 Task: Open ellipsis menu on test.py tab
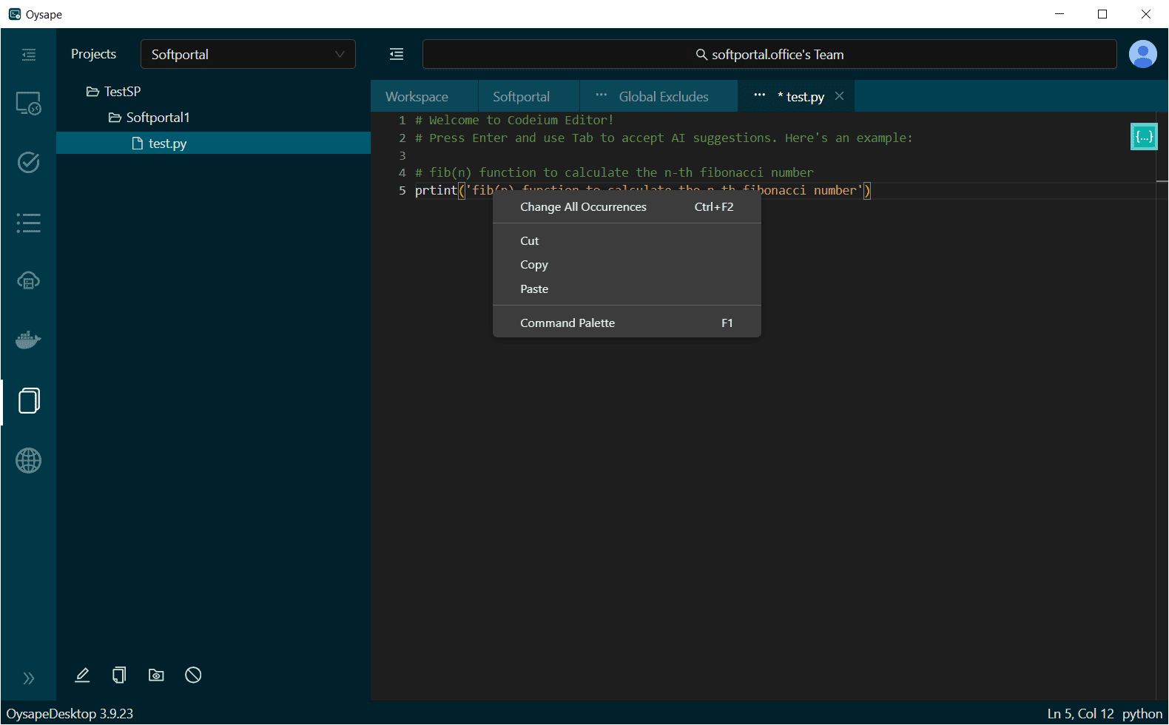point(760,95)
